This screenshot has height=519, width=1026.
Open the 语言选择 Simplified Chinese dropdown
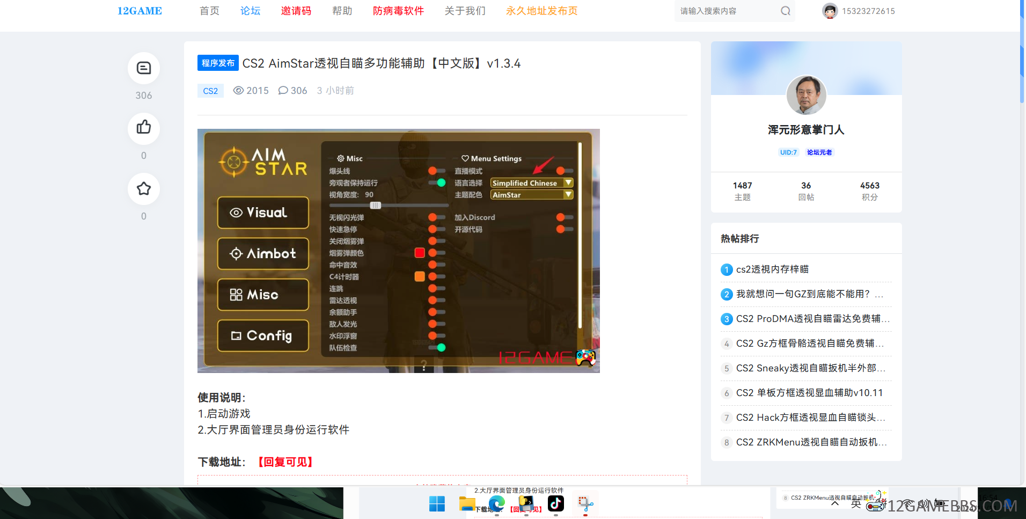[x=532, y=183]
